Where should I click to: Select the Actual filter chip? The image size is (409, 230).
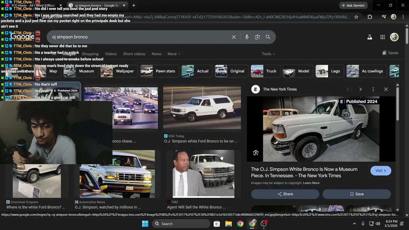[x=197, y=71]
